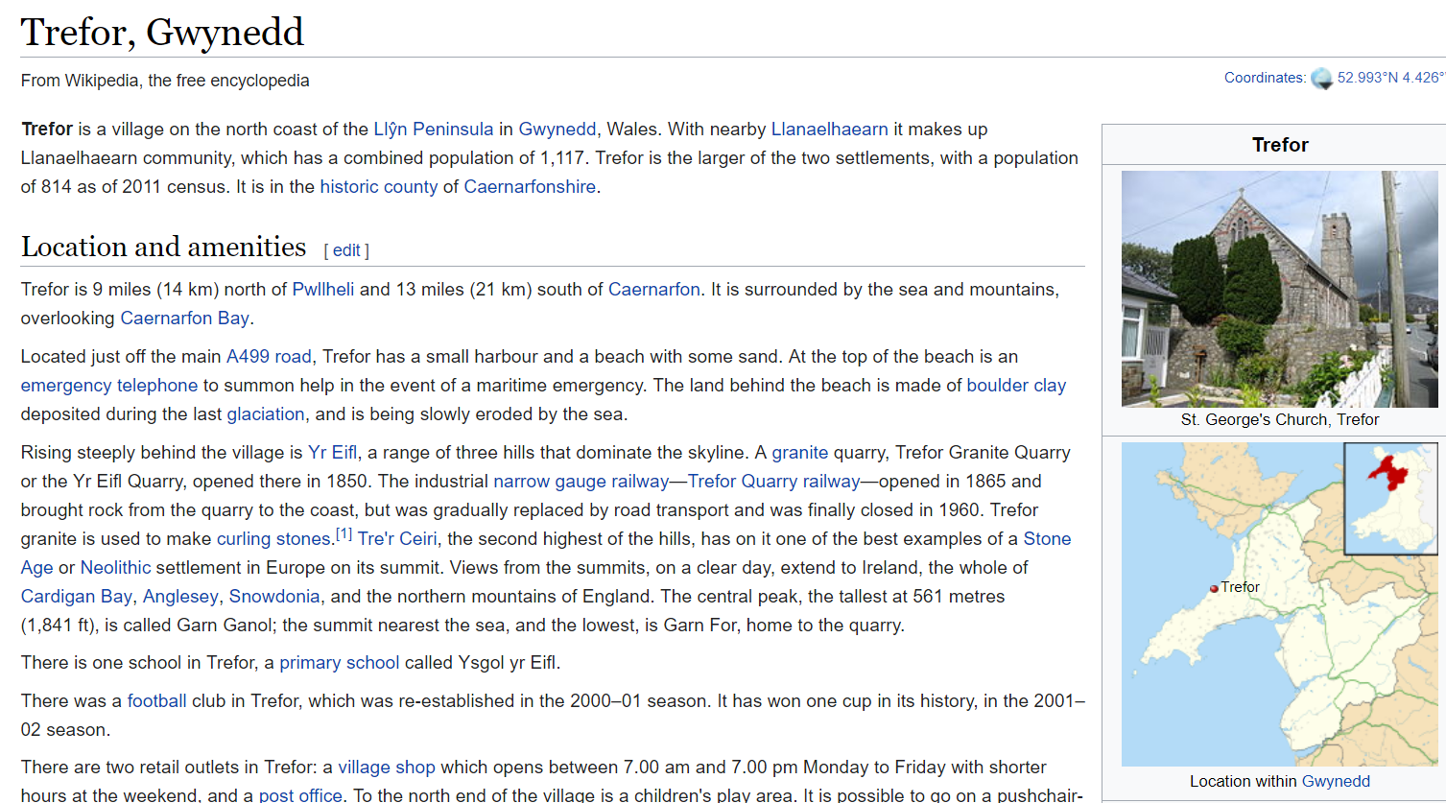
Task: Click the Trefor infobox title
Action: tap(1280, 145)
